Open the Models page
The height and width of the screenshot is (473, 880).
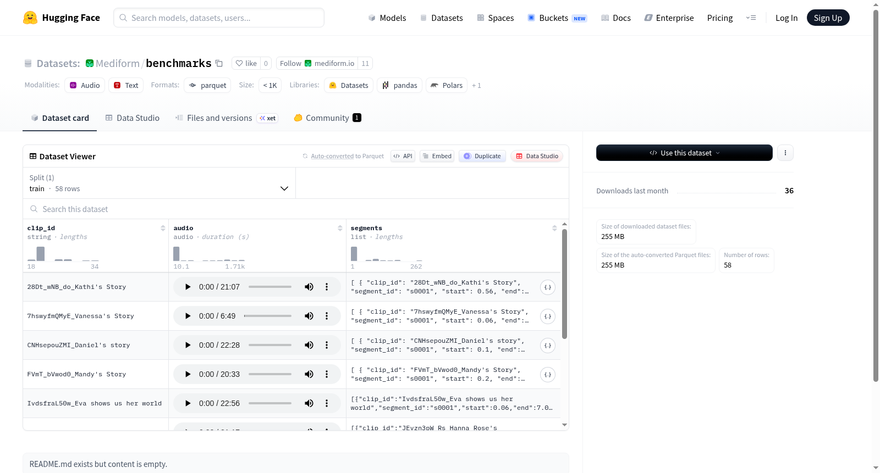(x=387, y=18)
